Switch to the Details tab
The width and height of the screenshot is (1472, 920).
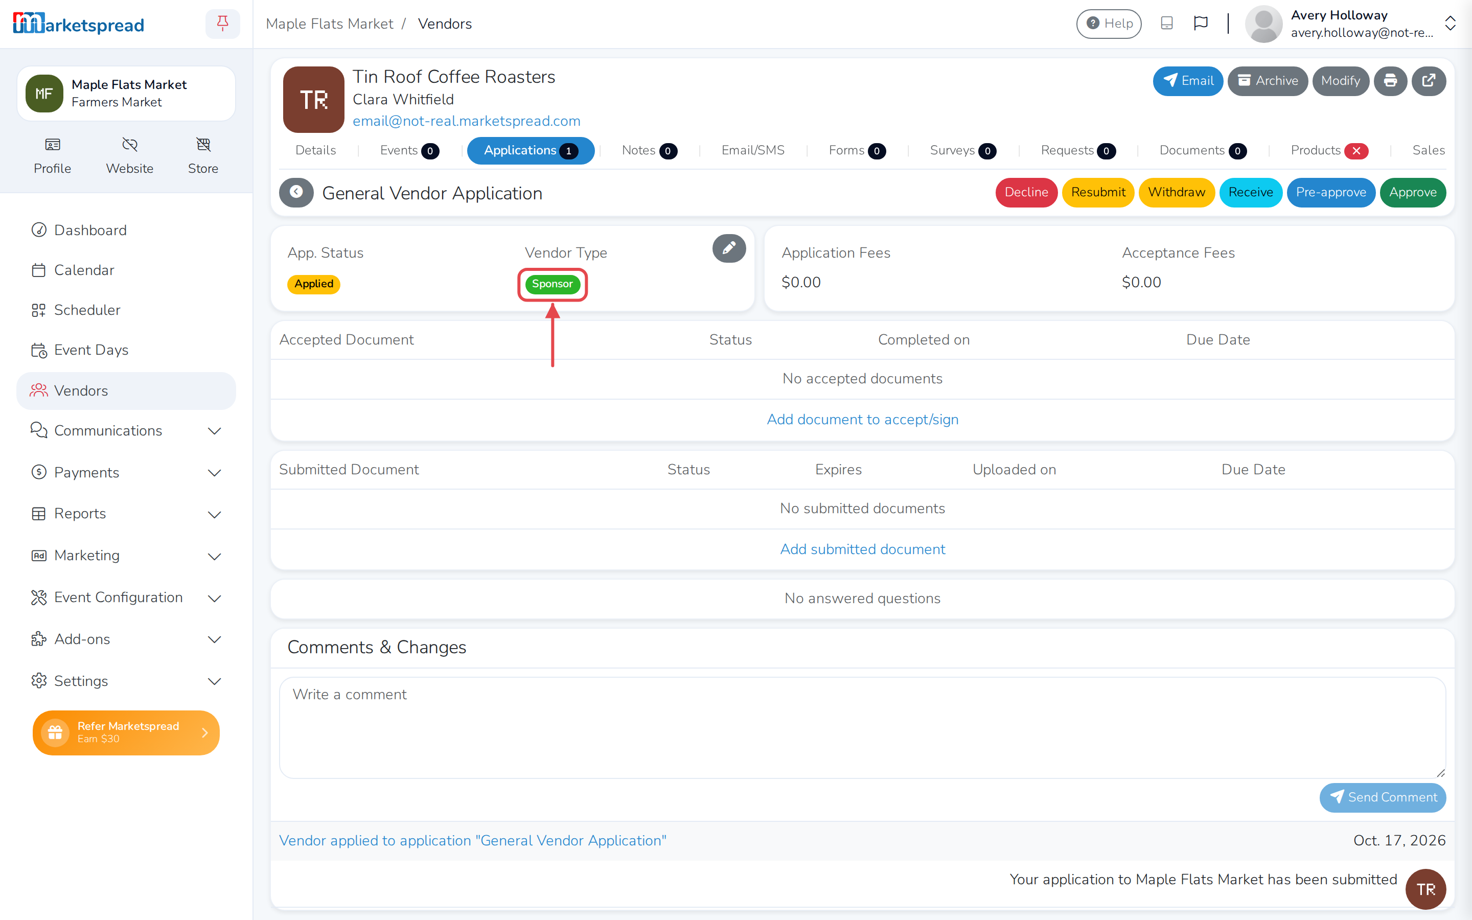pyautogui.click(x=315, y=150)
